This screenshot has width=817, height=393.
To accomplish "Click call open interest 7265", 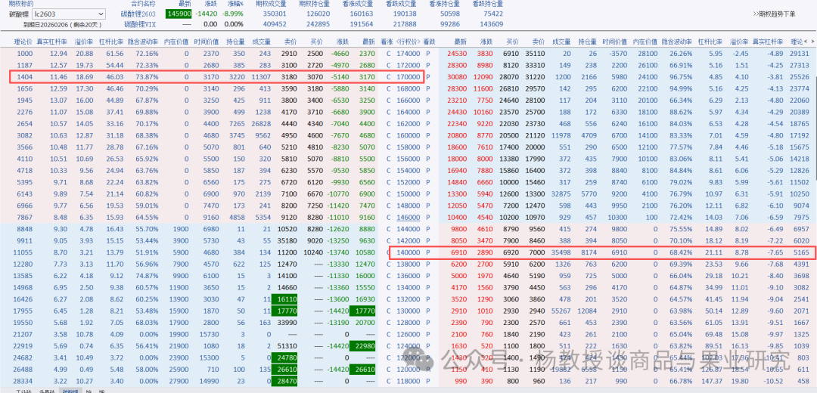I will 237,123.
